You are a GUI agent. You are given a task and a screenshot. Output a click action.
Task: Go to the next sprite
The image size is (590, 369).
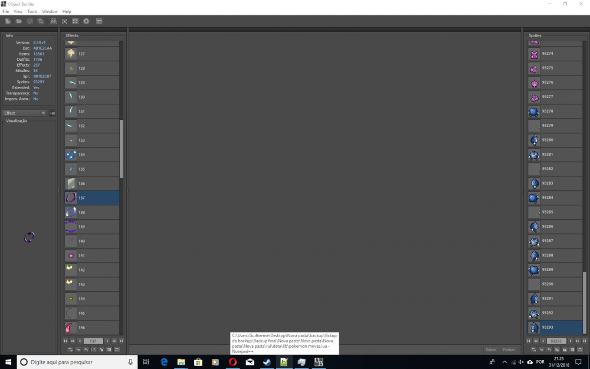pos(571,341)
